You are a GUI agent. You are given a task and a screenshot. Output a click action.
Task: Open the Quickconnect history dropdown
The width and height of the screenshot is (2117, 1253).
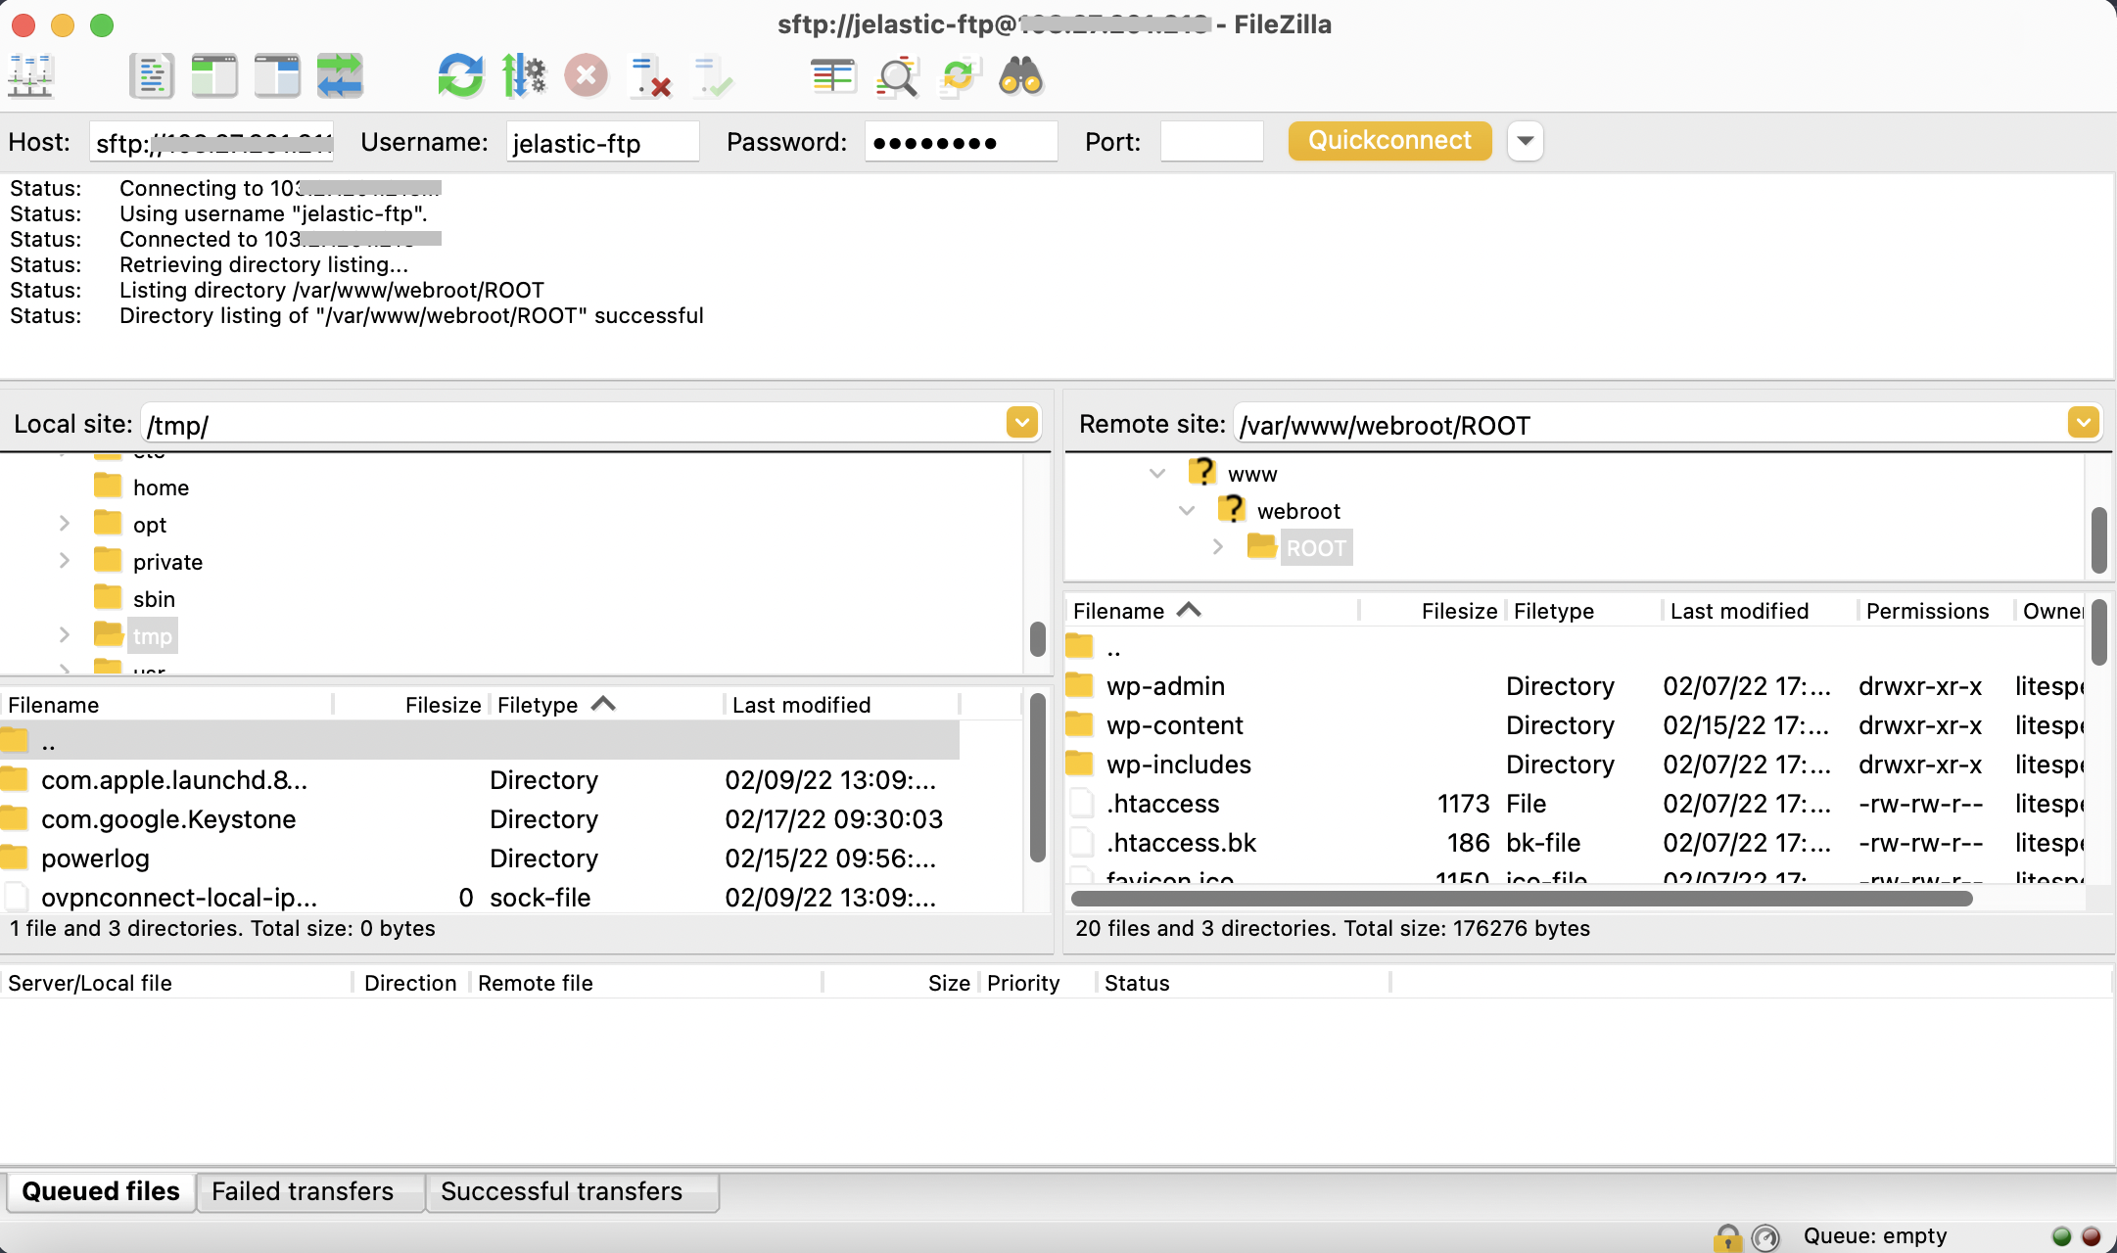1525,141
